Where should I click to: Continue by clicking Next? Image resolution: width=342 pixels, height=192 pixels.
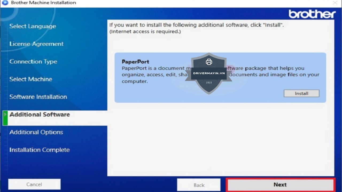[280, 185]
